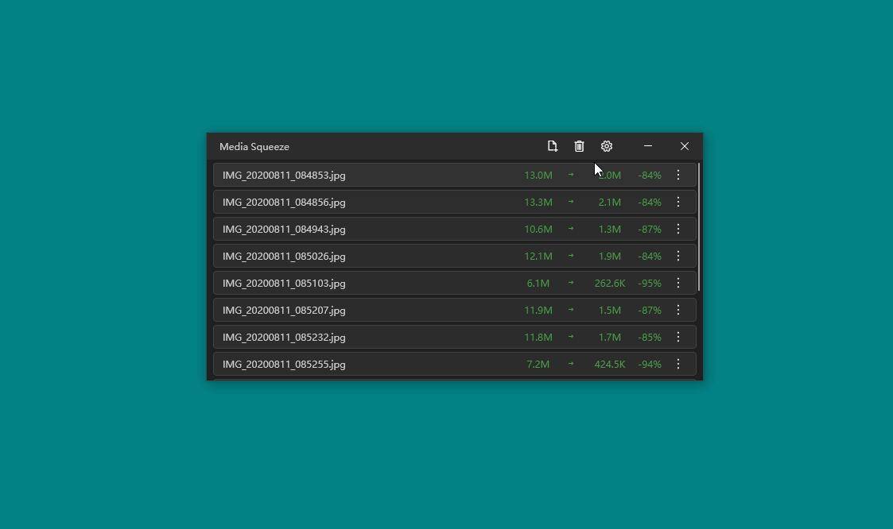Click the -85% reduction value
Screen dimensions: 893x529
[x=650, y=338]
